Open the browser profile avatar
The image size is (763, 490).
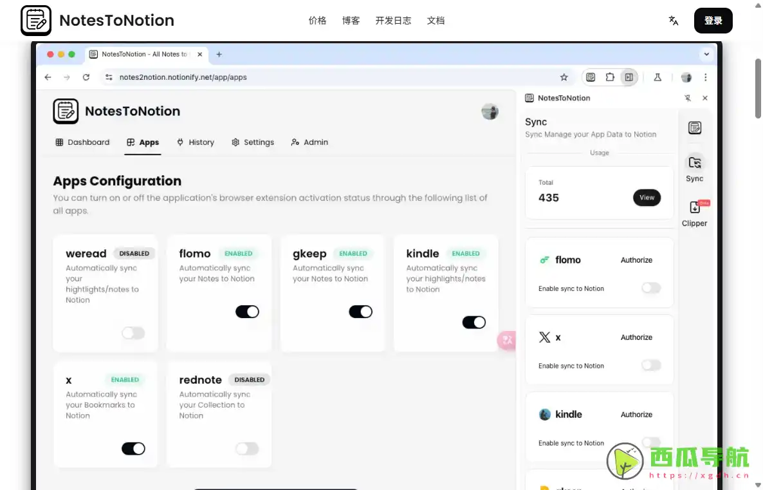[686, 77]
